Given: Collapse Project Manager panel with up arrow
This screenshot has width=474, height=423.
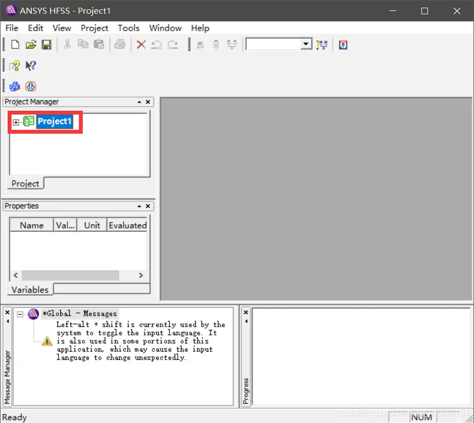Looking at the screenshot, I should click(139, 102).
